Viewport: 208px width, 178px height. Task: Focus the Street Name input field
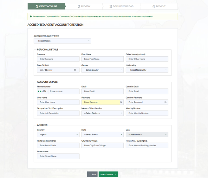pos(58,156)
